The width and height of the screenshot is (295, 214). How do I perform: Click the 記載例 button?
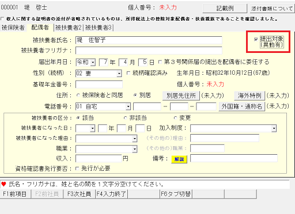pos(225,9)
